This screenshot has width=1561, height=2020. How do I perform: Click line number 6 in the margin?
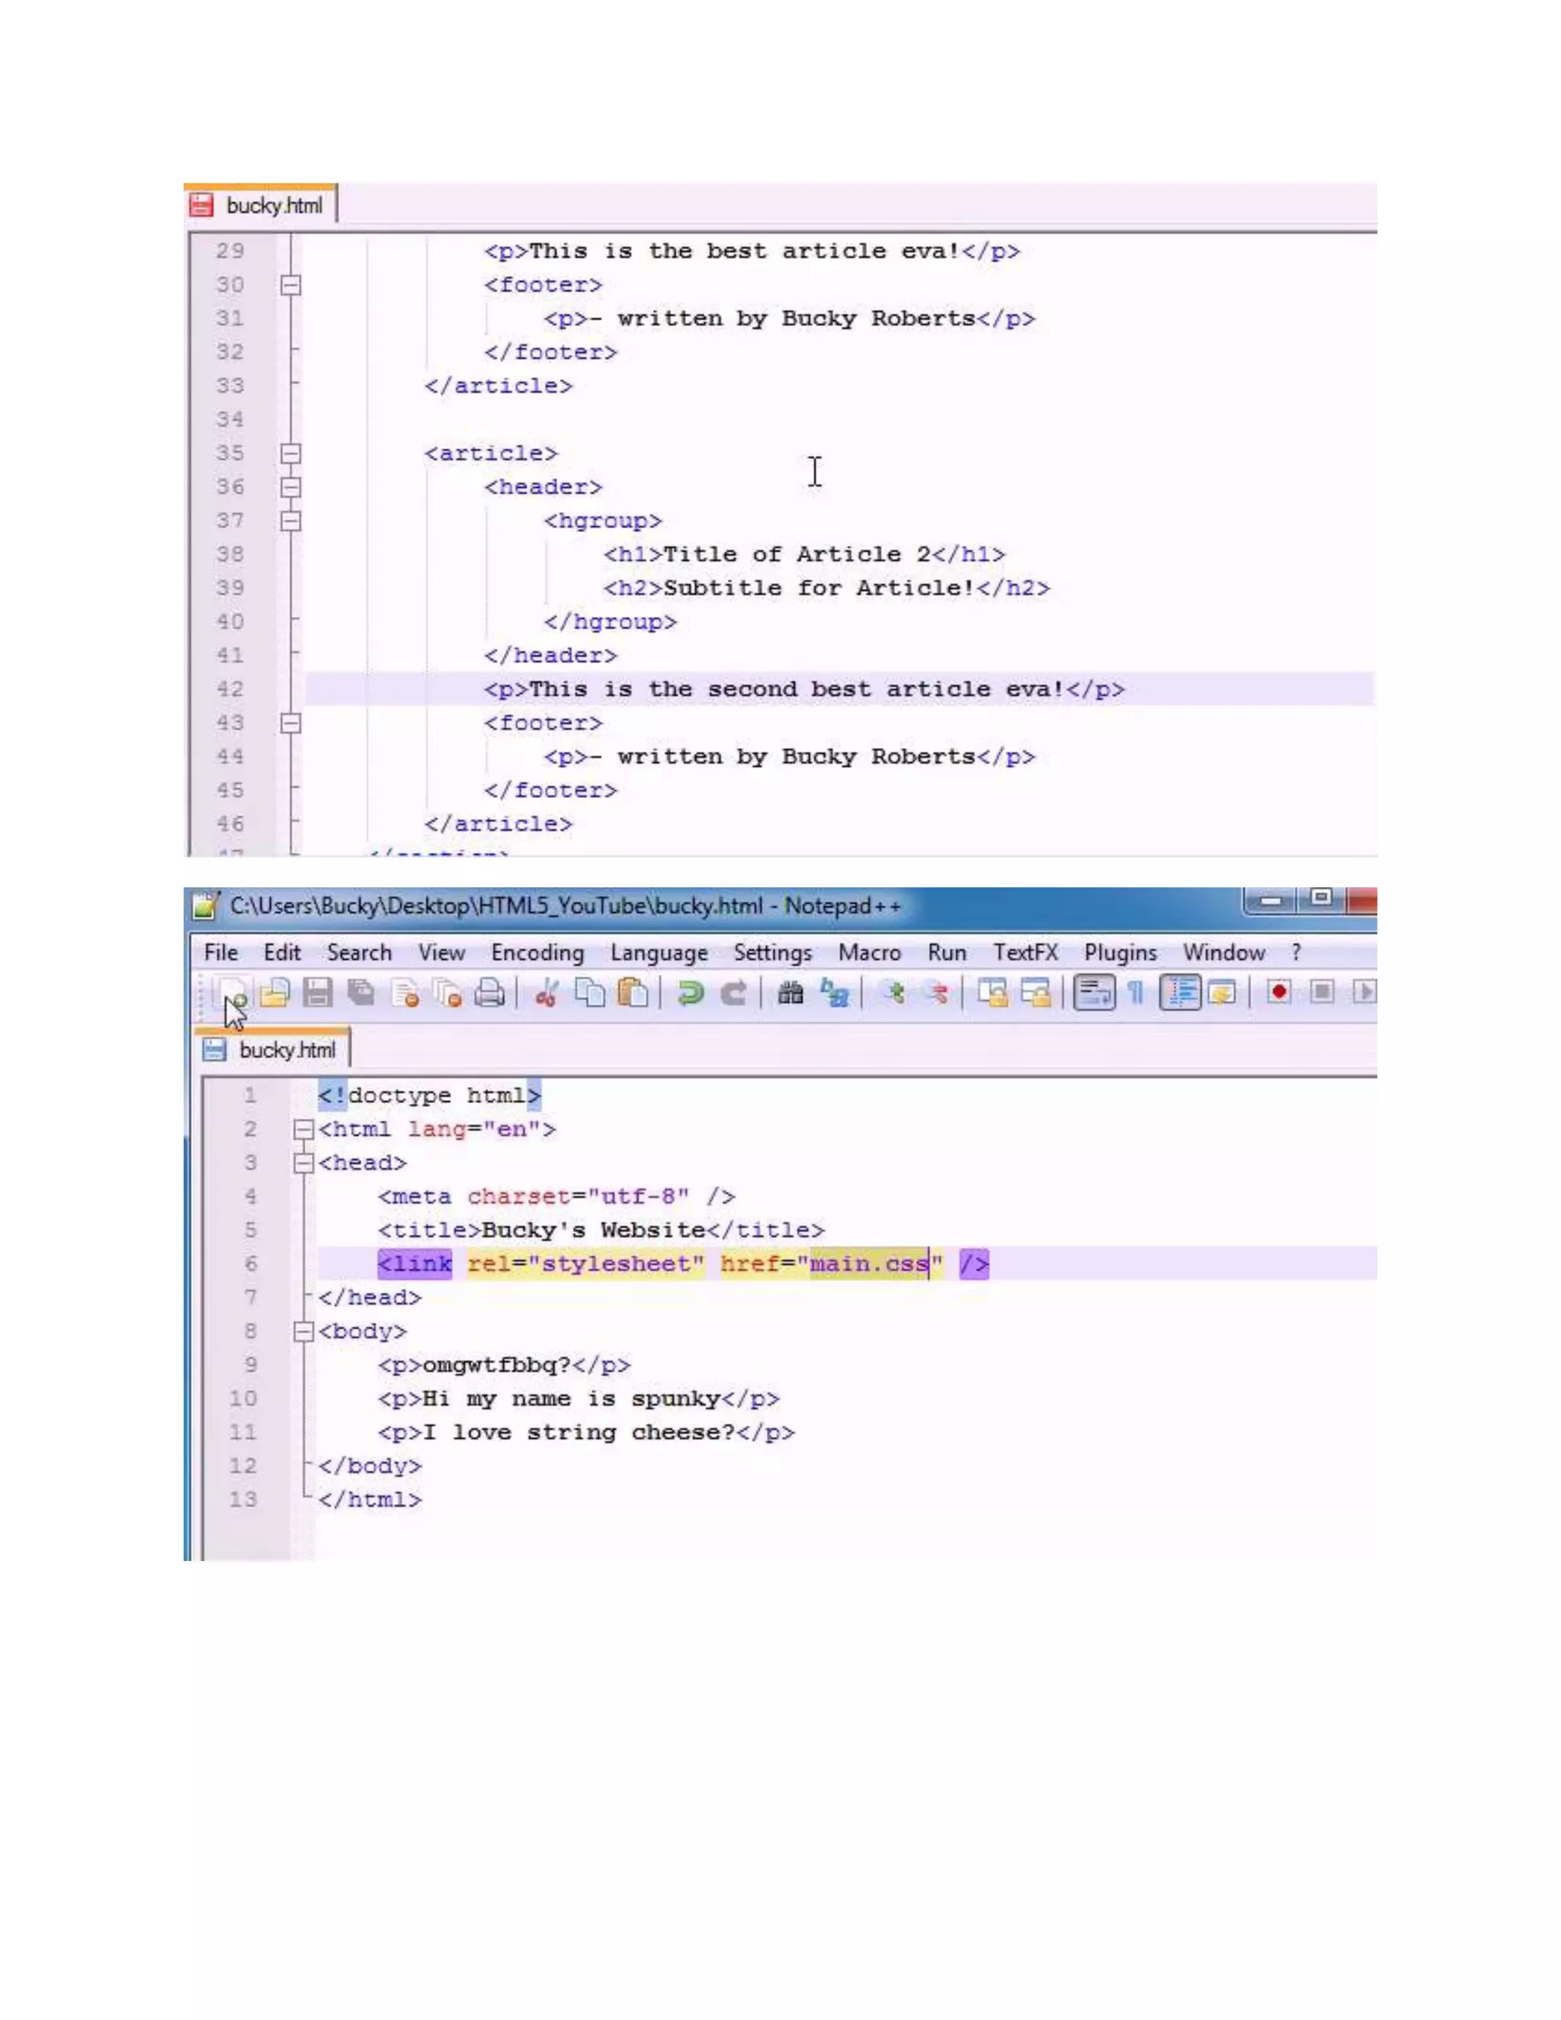click(251, 1263)
